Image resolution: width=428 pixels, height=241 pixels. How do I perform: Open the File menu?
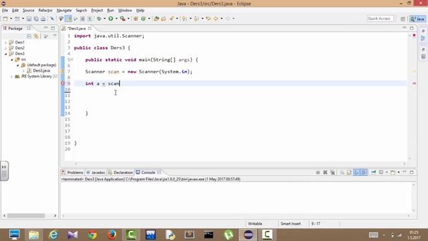5,11
